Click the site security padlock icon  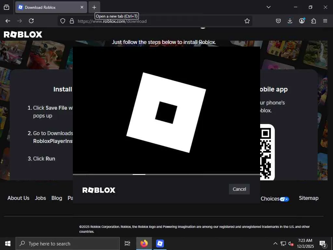72,21
